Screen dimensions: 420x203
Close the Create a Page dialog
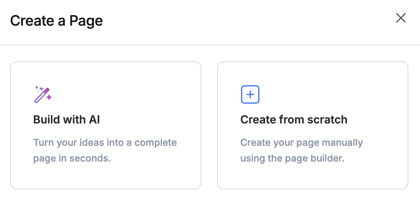click(x=400, y=18)
